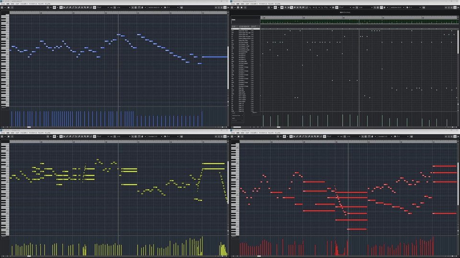
Task: Click インストゥルメント column header in drum list
Action: 244,27
